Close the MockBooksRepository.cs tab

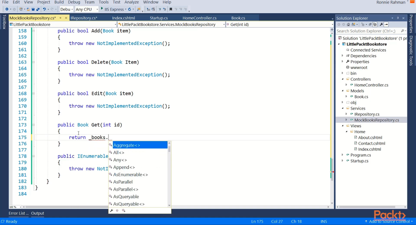point(66,18)
